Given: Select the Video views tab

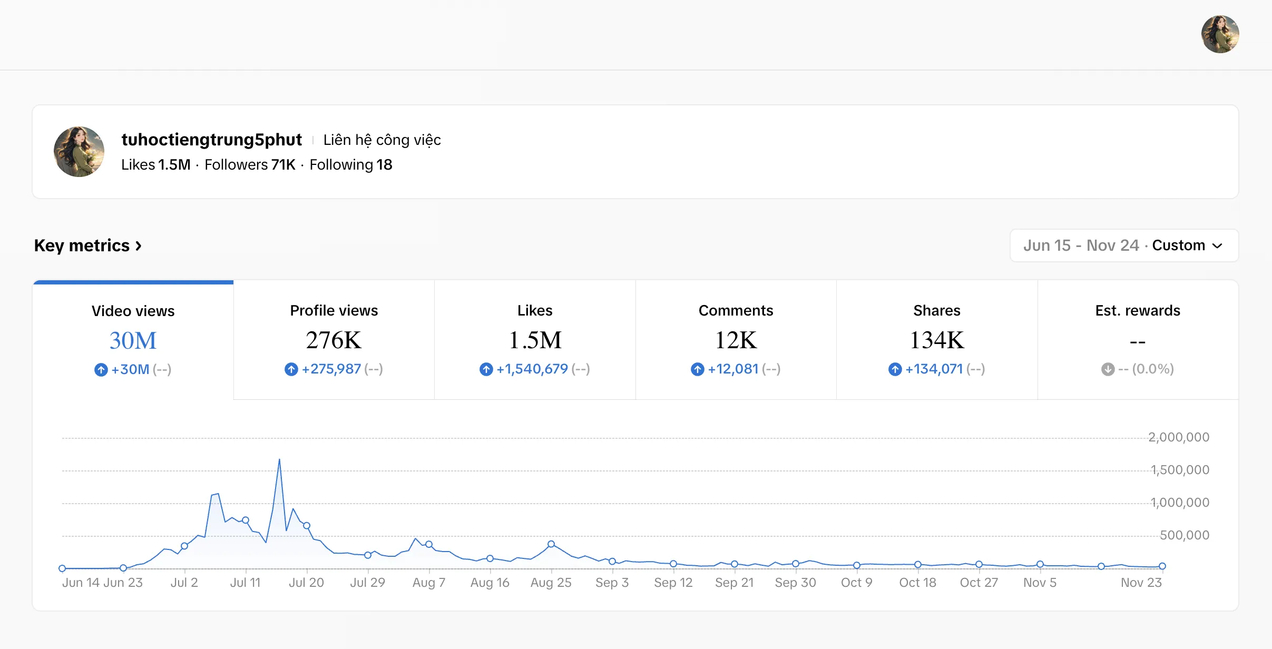Looking at the screenshot, I should [x=133, y=340].
